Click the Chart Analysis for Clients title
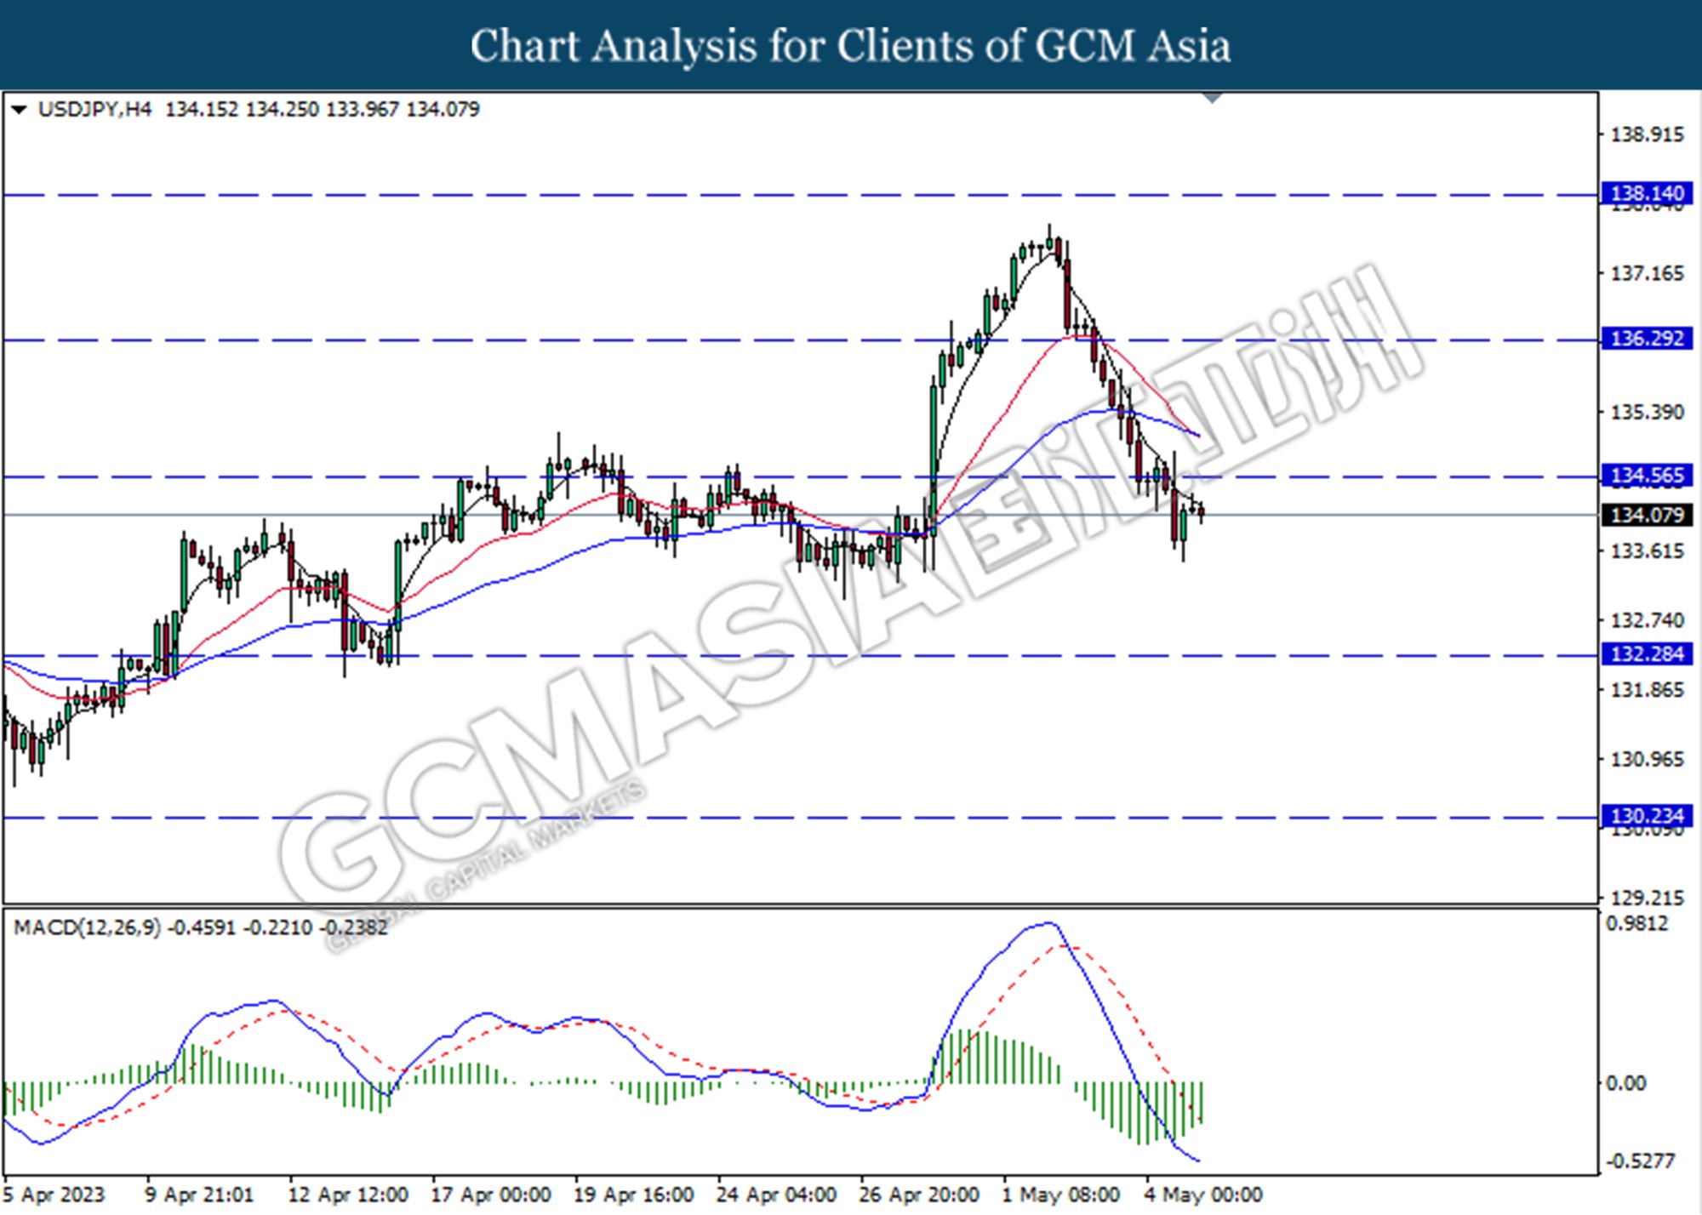Screen dimensions: 1702x1215 pos(851,46)
